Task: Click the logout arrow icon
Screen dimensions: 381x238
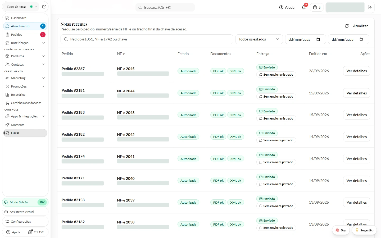Action: coord(370,7)
